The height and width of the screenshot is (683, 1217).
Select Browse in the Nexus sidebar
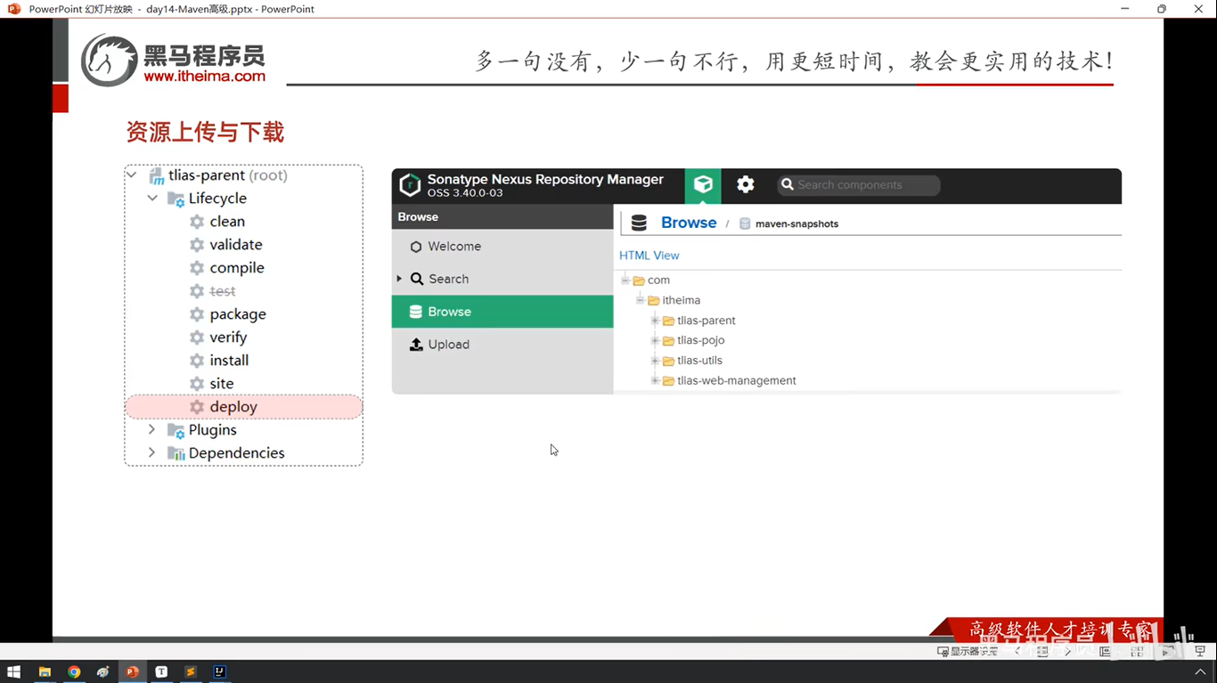(502, 312)
